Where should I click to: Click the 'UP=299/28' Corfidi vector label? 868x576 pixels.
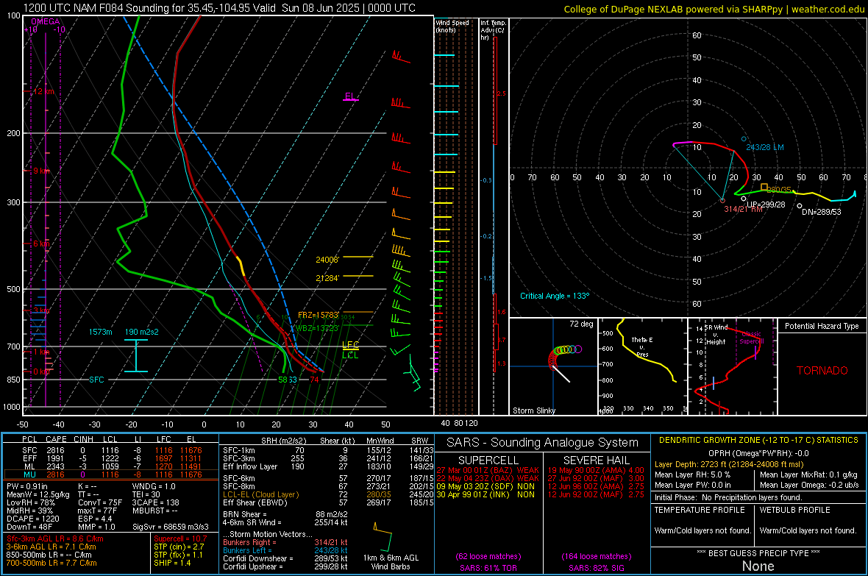(x=766, y=205)
